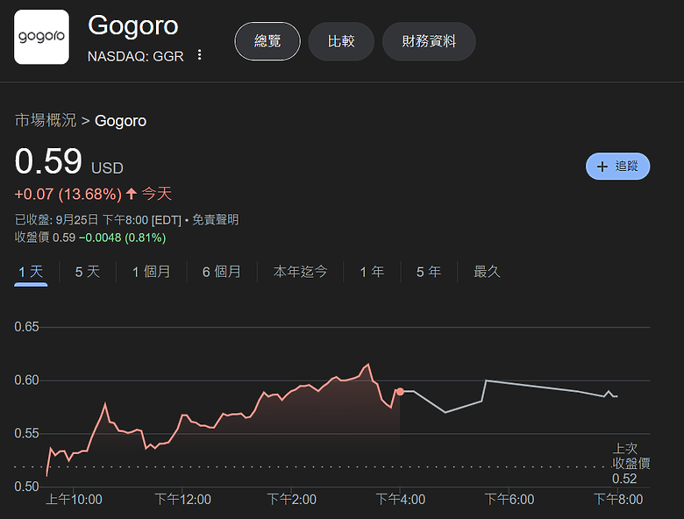This screenshot has height=519, width=684.
Task: Switch the chart to 5 年
Action: pyautogui.click(x=428, y=272)
